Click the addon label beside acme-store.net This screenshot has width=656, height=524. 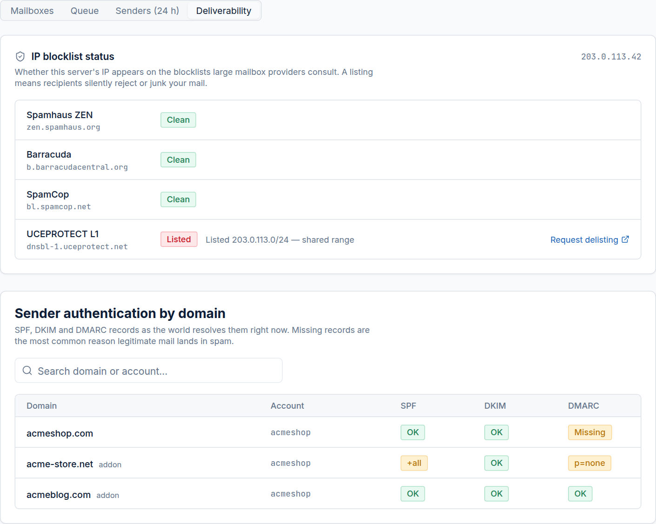(110, 465)
